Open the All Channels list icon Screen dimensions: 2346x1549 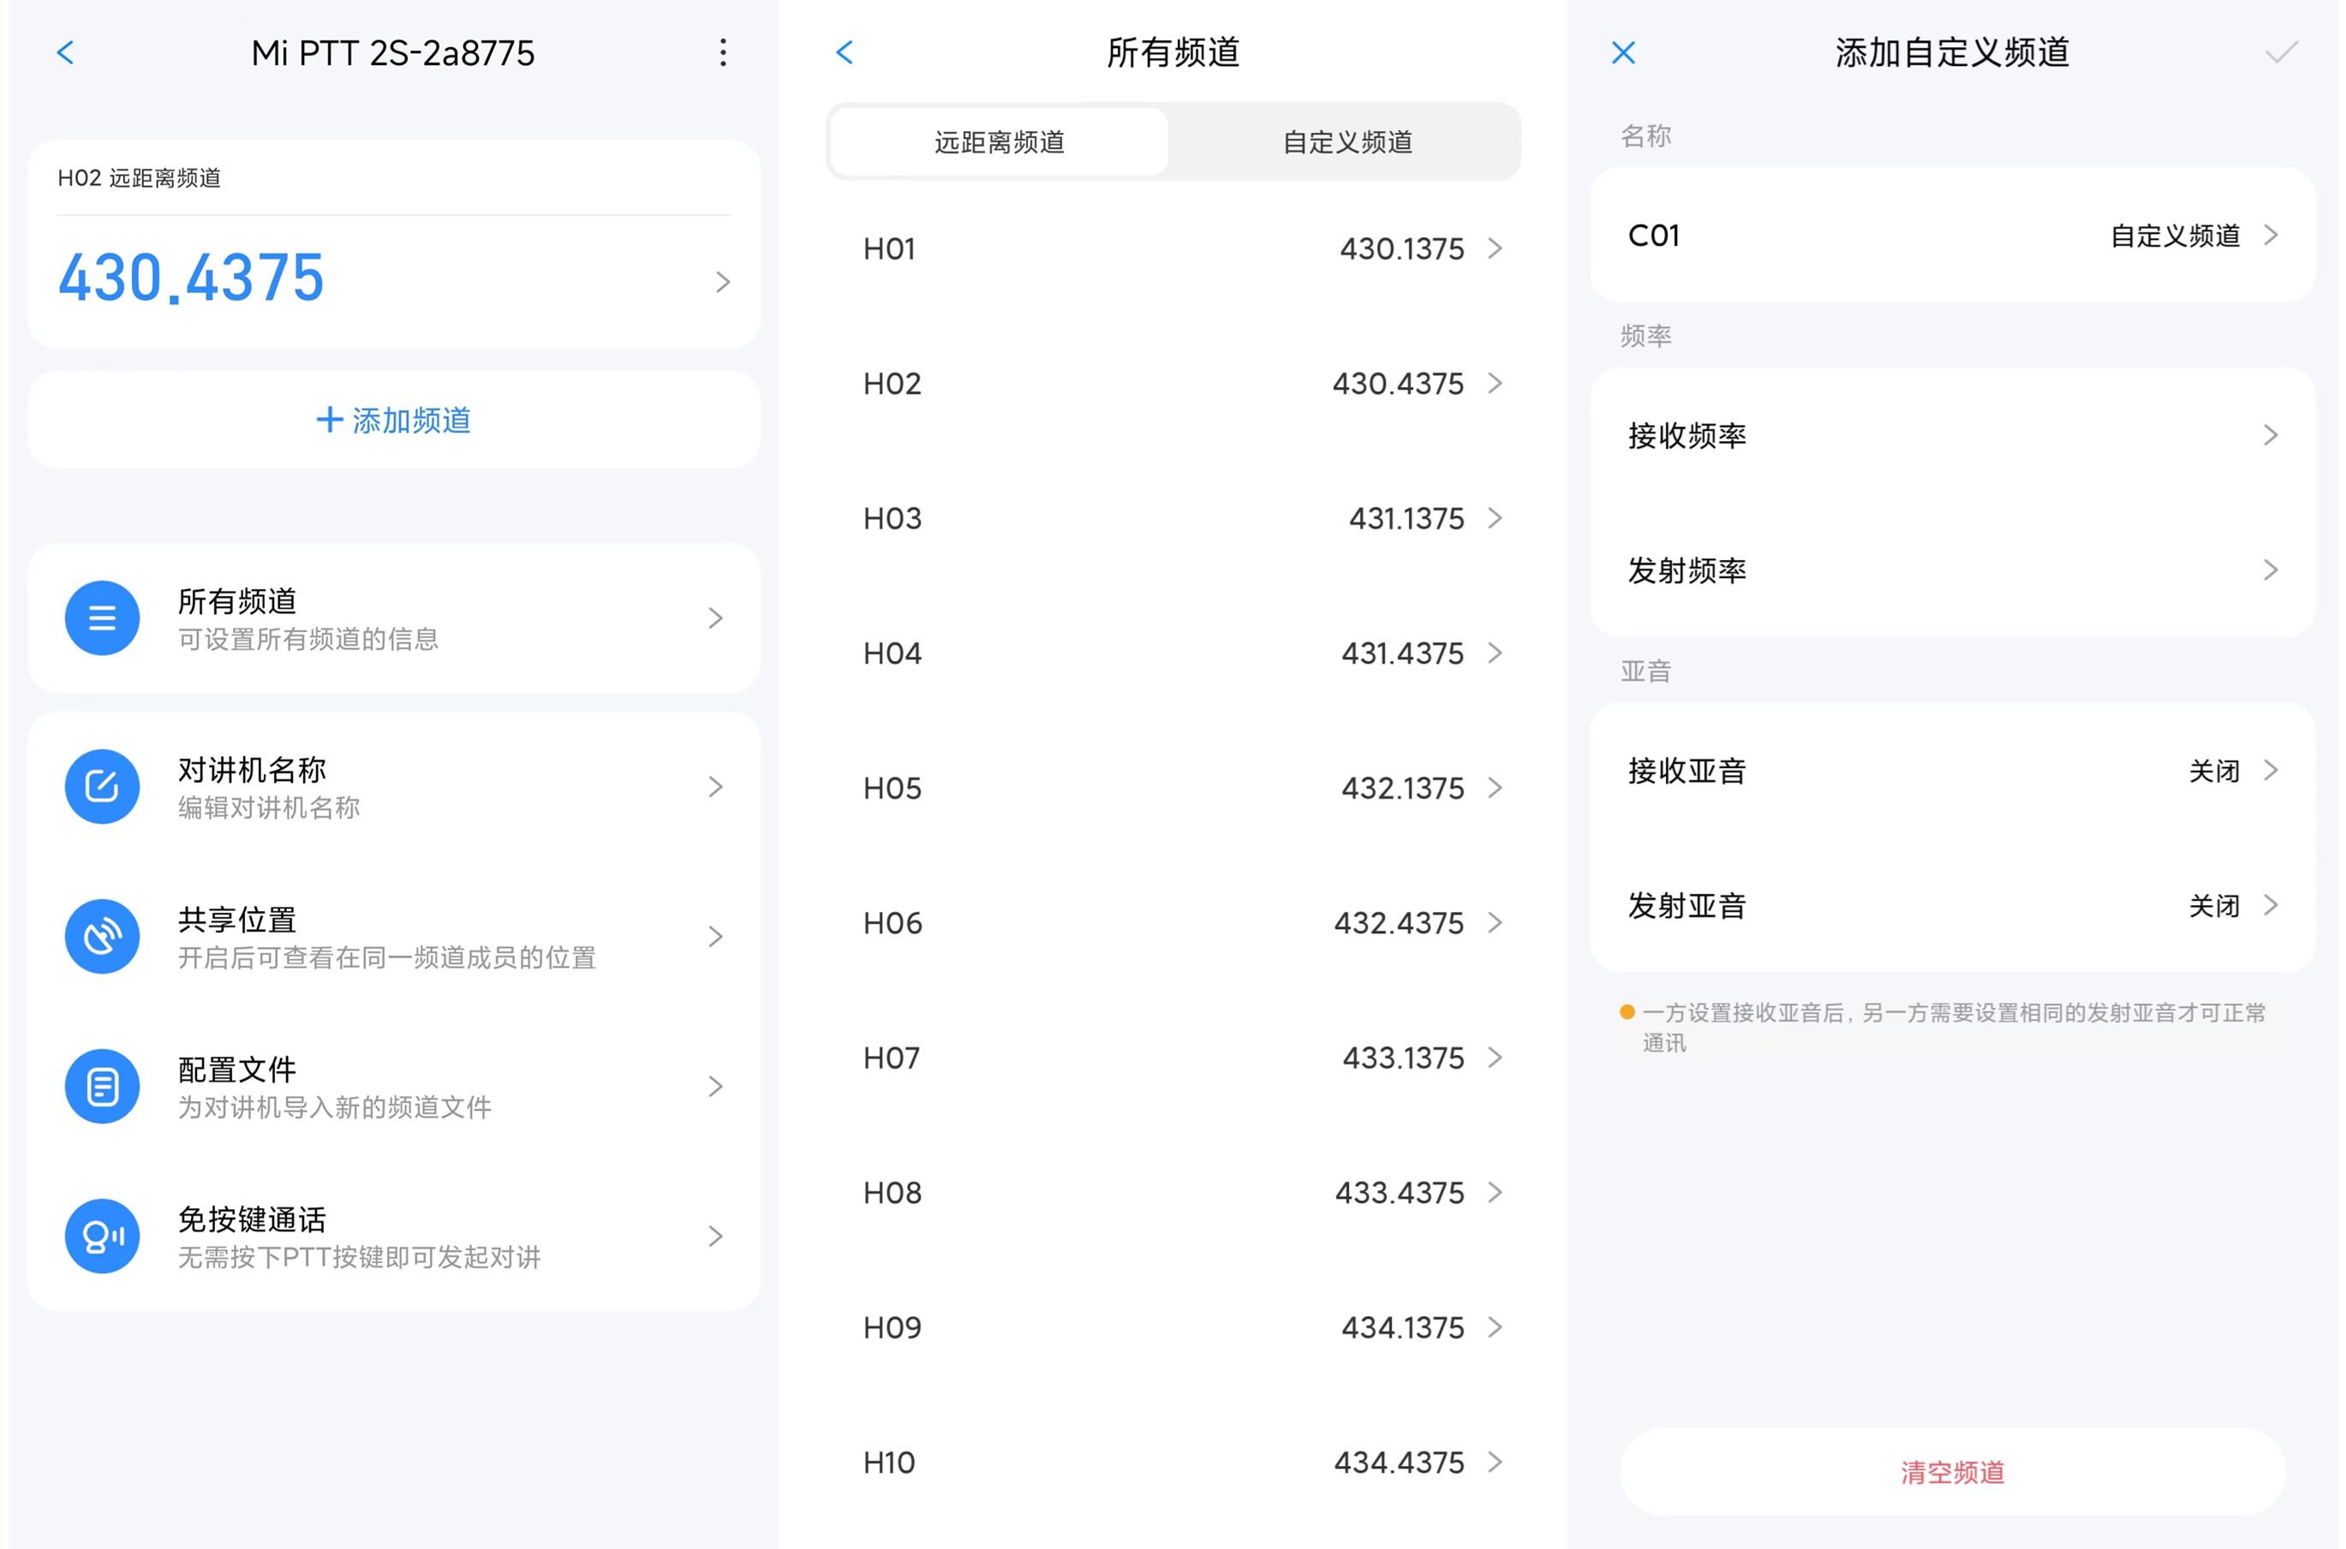click(x=102, y=617)
